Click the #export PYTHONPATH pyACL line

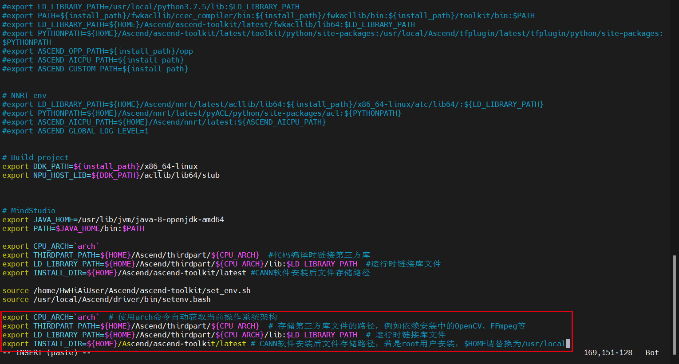pos(202,113)
